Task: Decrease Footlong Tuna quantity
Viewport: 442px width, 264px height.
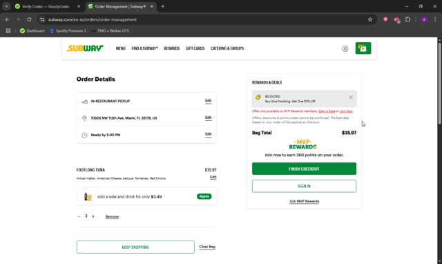Action: tap(79, 216)
